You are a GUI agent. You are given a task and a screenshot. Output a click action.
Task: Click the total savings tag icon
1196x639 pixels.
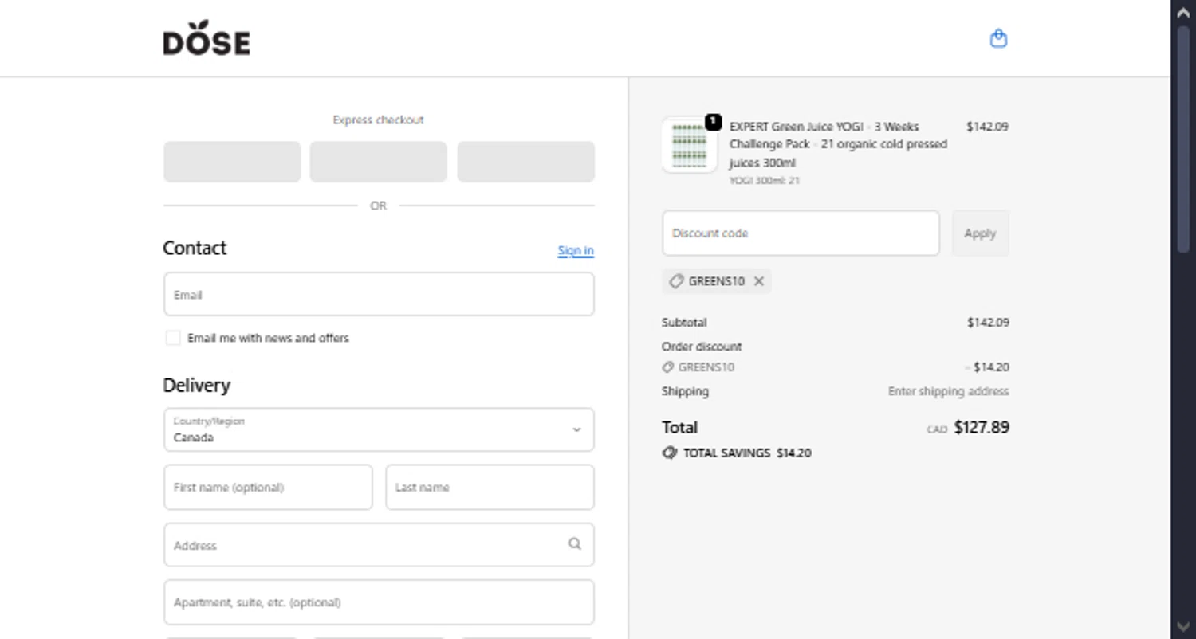pyautogui.click(x=670, y=453)
